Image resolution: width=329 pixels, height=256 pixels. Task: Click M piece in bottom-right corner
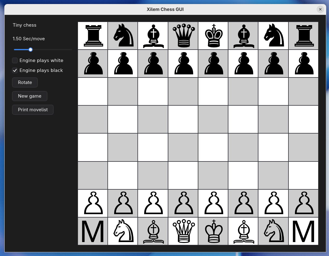303,231
